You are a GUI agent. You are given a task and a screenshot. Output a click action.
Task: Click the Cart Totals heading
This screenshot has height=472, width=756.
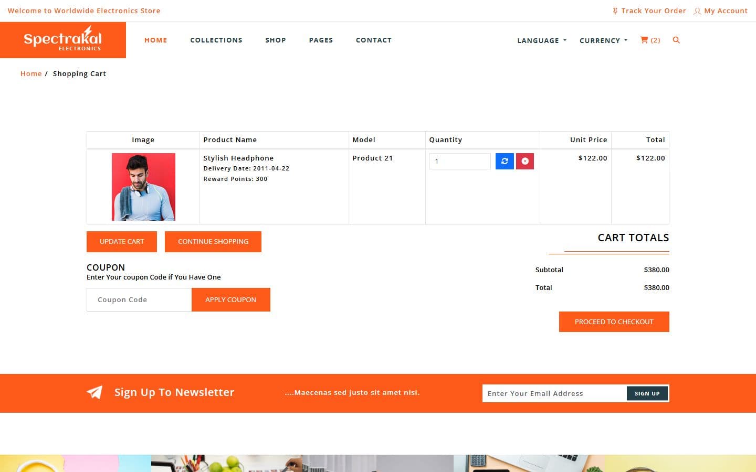tap(633, 238)
